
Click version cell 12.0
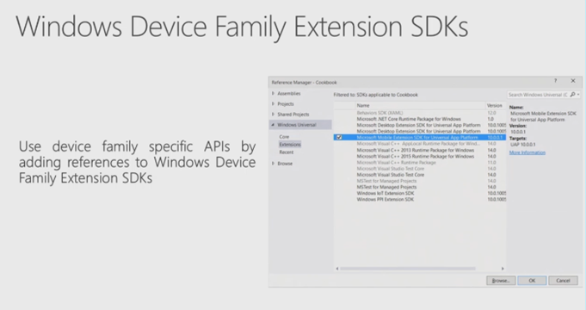tap(491, 113)
